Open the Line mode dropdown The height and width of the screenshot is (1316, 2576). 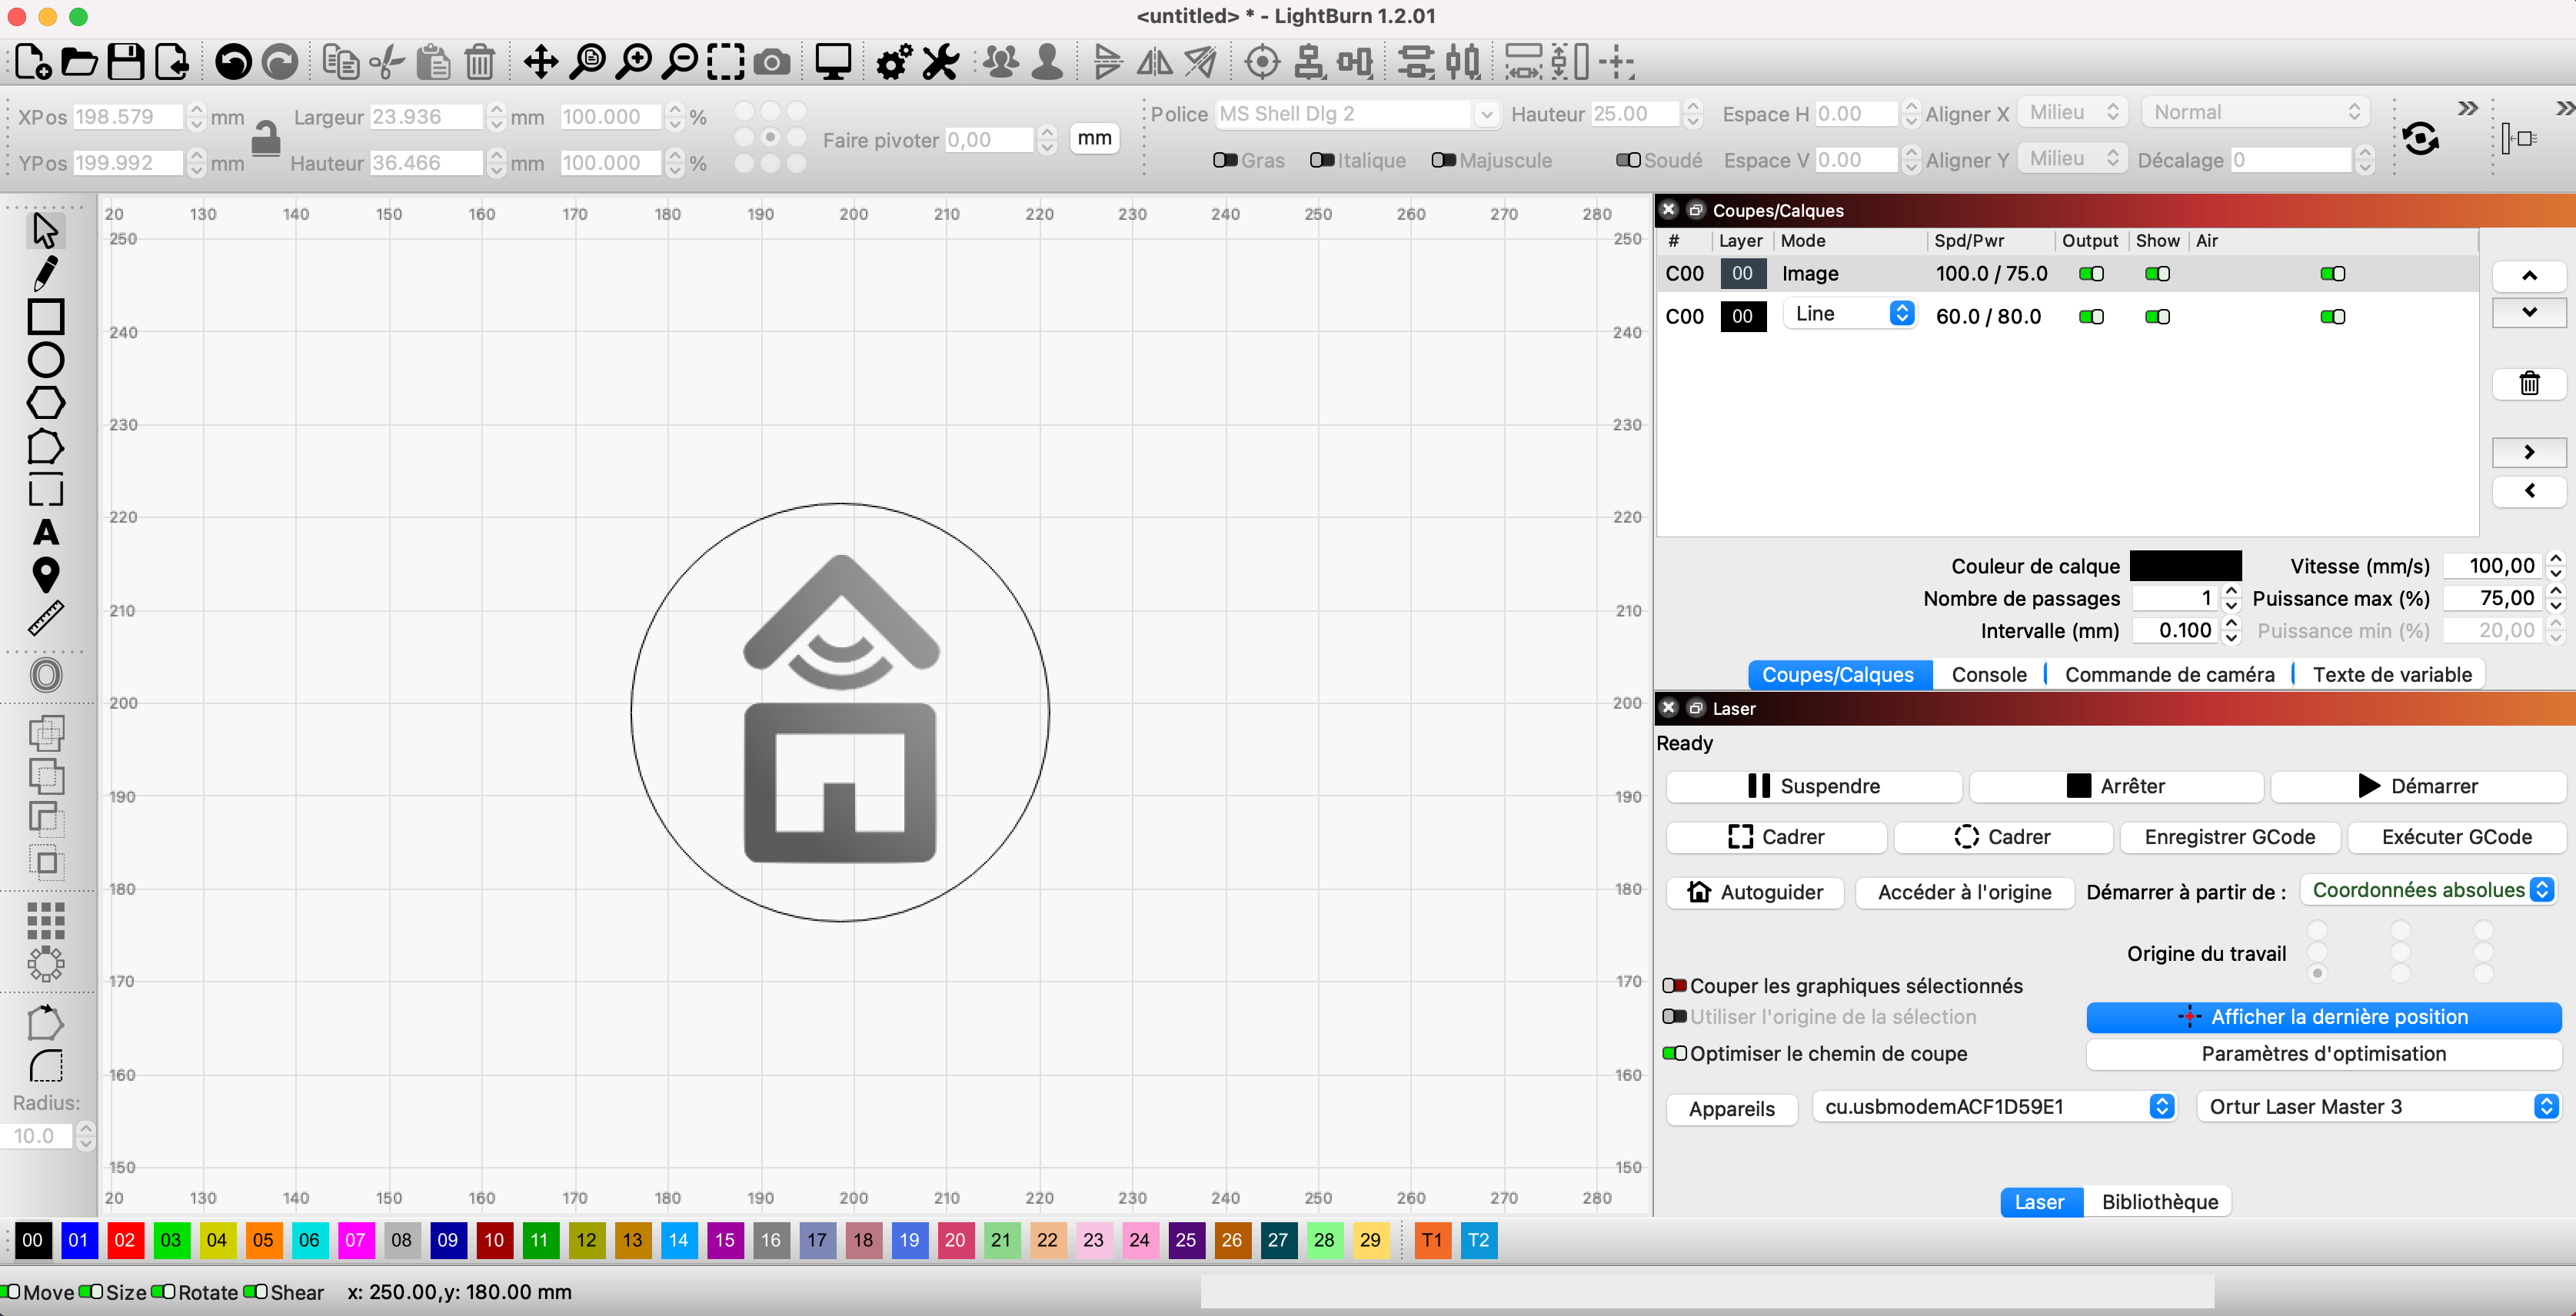coord(1849,314)
